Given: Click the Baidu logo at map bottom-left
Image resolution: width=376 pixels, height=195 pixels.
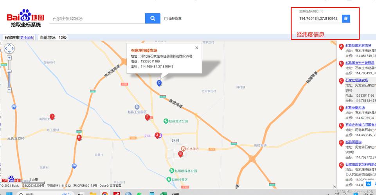Looking at the screenshot, I should [x=11, y=180].
